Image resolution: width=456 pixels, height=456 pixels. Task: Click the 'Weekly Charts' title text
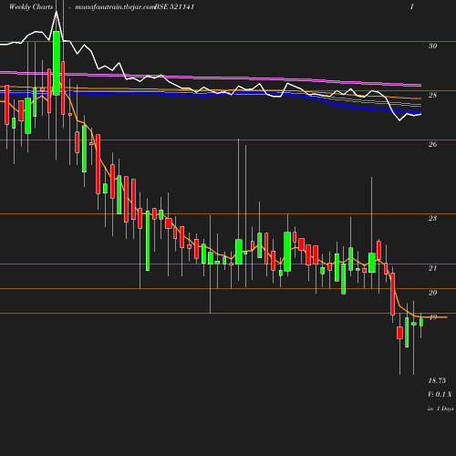pos(31,7)
